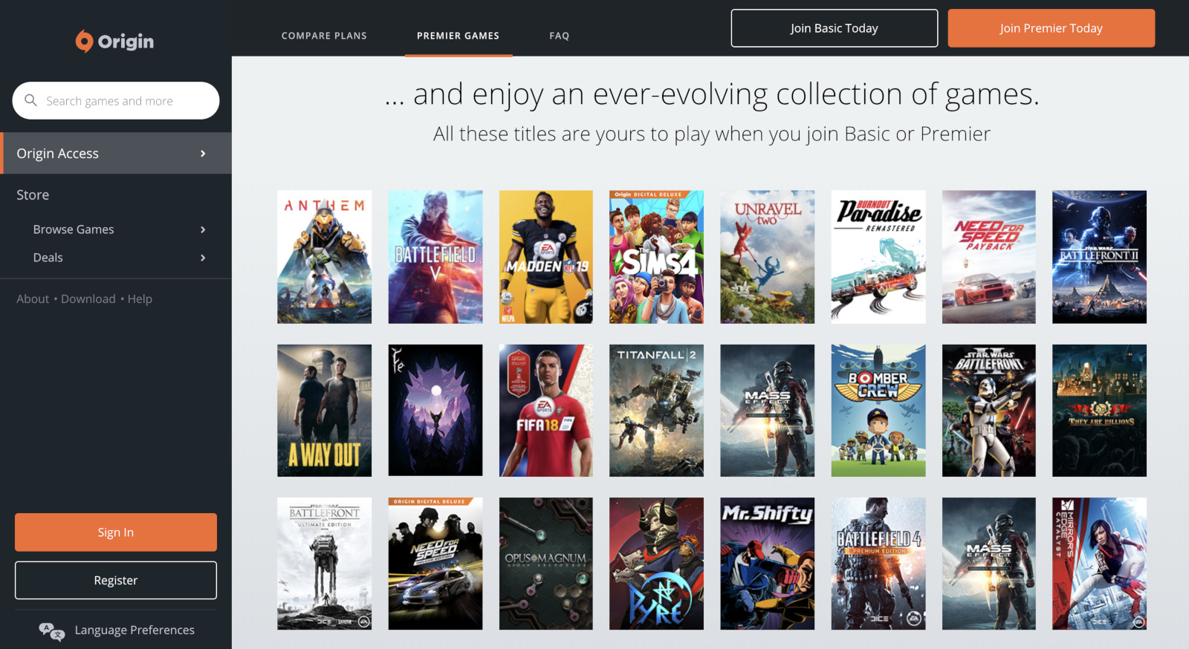1189x649 pixels.
Task: Open the Anthem game cover
Action: click(x=324, y=257)
